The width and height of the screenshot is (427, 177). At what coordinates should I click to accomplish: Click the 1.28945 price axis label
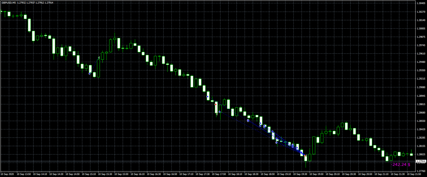420,96
